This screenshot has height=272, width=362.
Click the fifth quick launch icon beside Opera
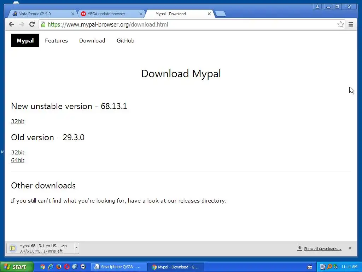75,267
